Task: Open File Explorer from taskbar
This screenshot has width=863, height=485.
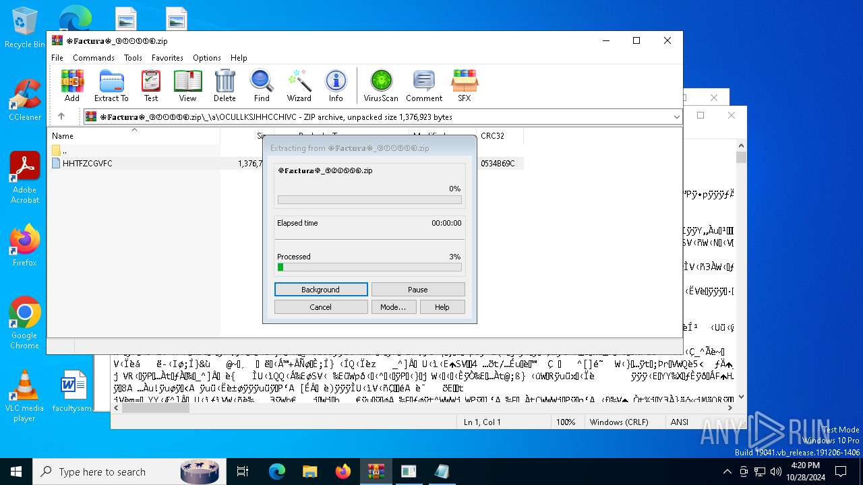Action: [x=309, y=472]
